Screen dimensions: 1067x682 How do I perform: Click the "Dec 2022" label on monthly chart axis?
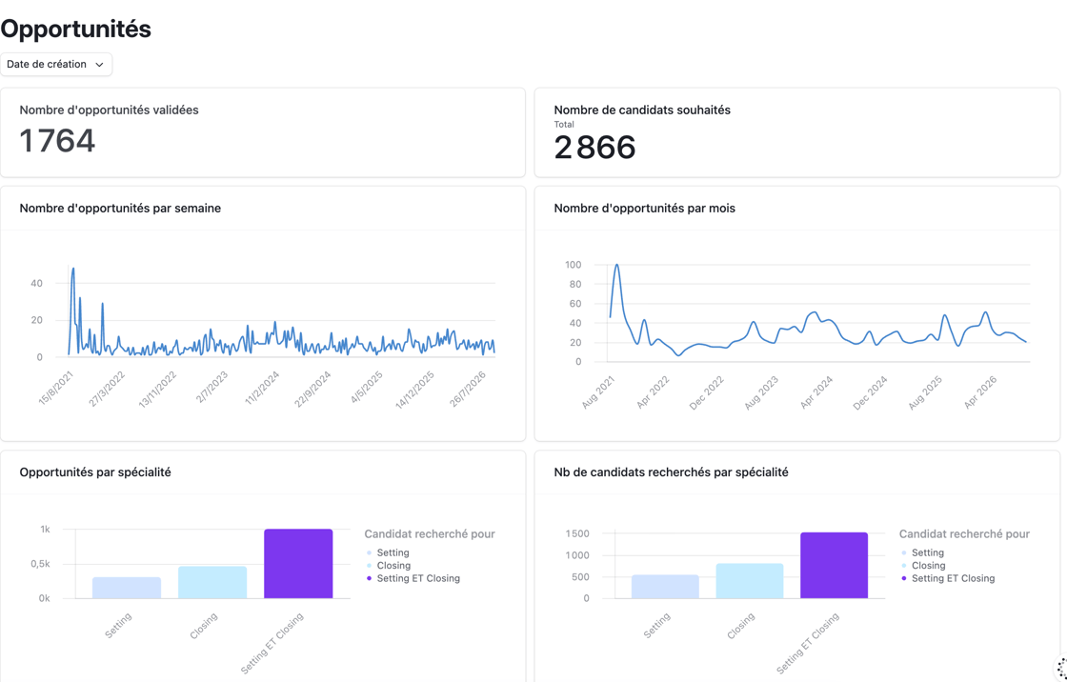(x=706, y=393)
